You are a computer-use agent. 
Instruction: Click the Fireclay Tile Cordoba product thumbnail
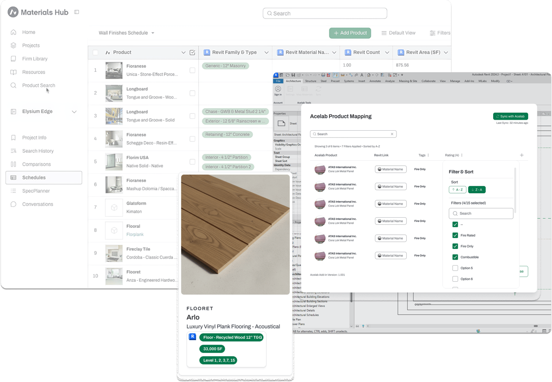[114, 253]
